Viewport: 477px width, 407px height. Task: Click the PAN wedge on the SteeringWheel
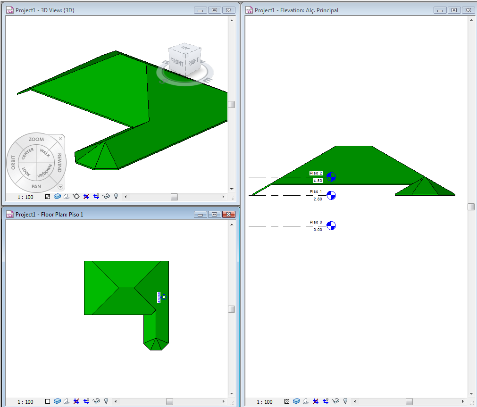click(36, 186)
